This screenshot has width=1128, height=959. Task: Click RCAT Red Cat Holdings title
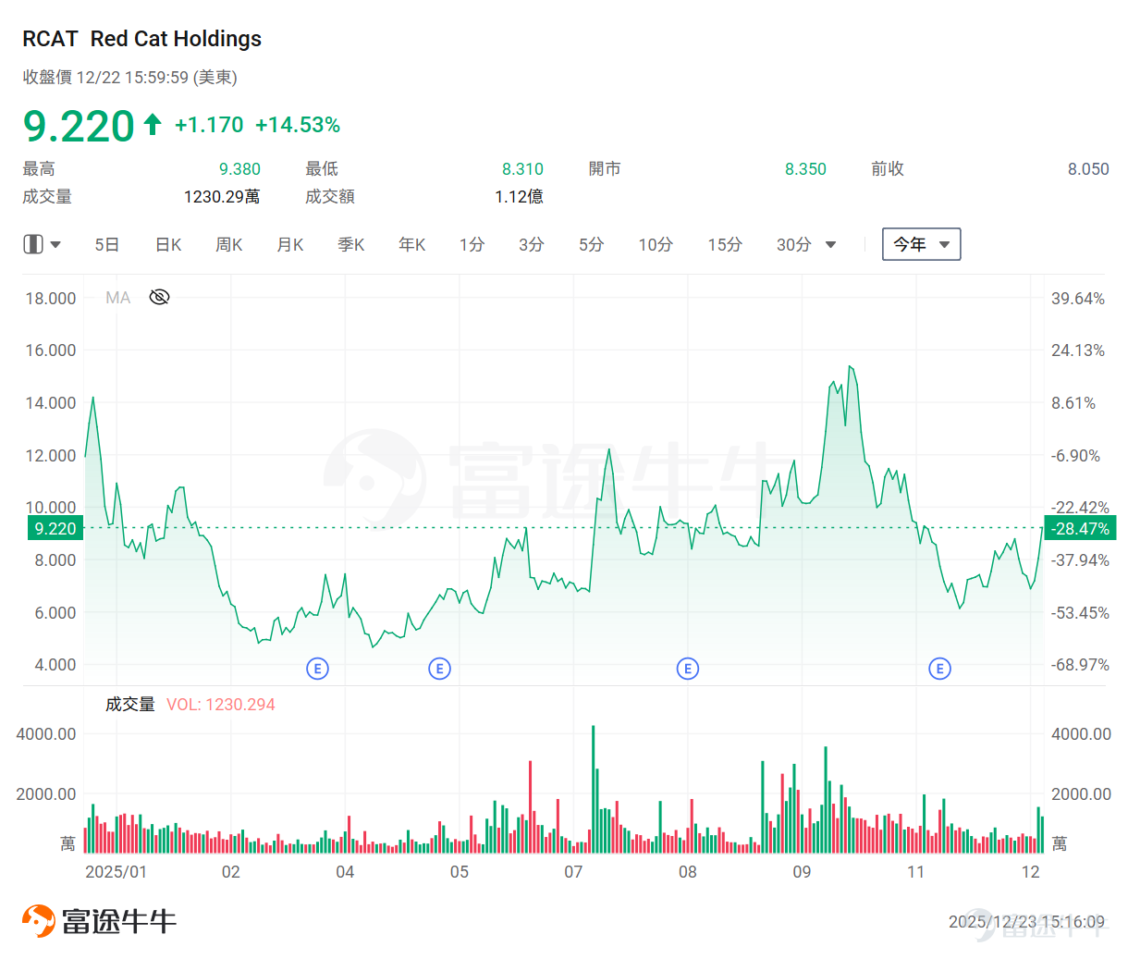[x=141, y=39]
